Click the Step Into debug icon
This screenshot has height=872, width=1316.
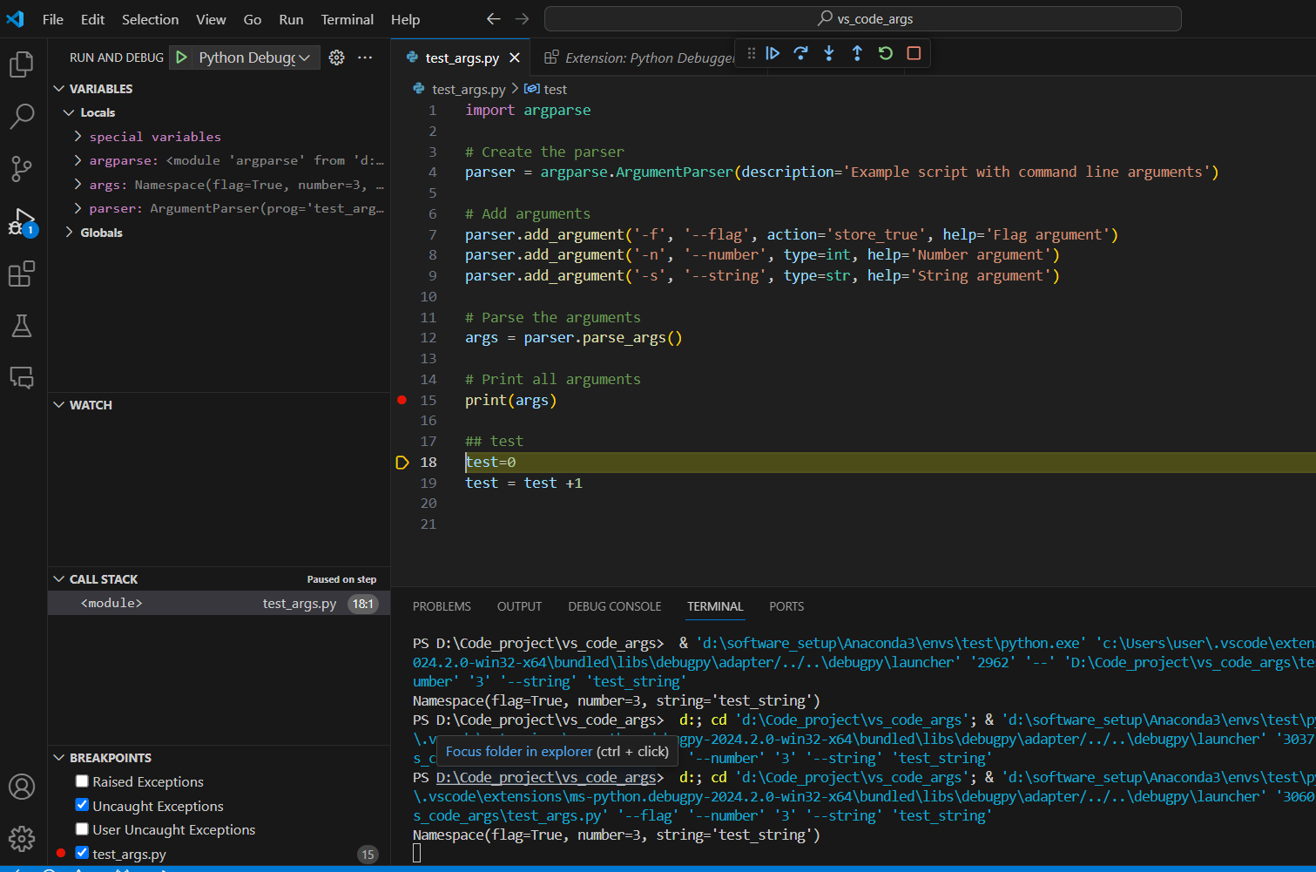(x=829, y=53)
